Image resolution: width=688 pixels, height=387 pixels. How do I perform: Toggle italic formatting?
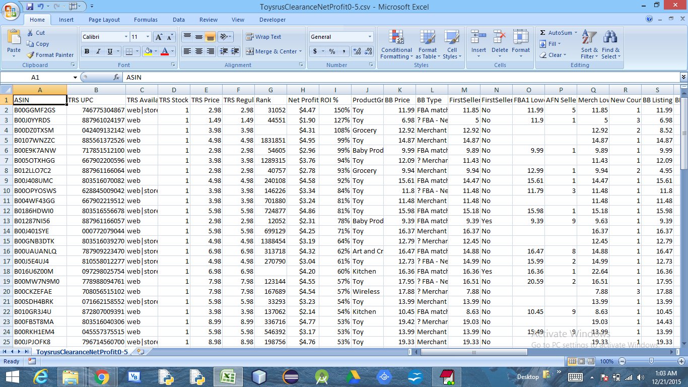tap(97, 51)
